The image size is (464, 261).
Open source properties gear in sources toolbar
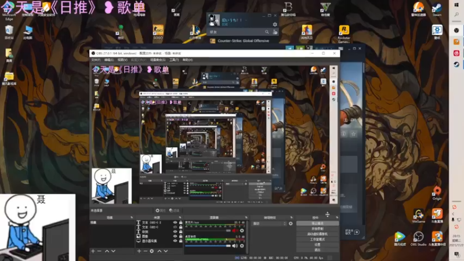pyautogui.click(x=152, y=251)
